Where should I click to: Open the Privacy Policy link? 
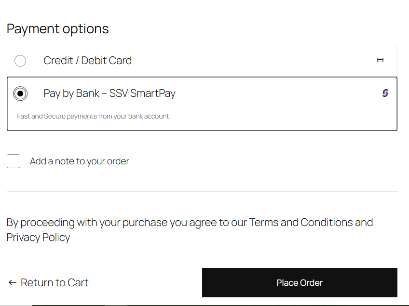(x=38, y=237)
